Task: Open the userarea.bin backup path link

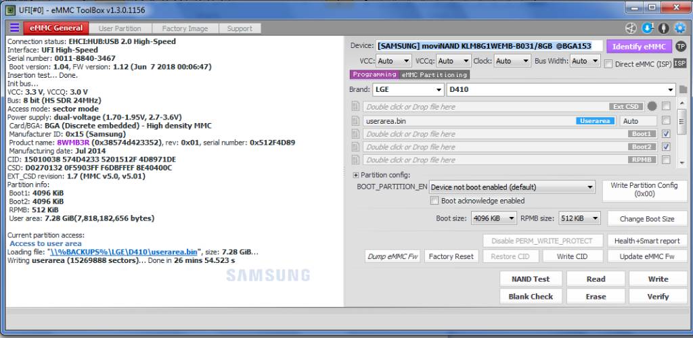Action: click(x=124, y=252)
